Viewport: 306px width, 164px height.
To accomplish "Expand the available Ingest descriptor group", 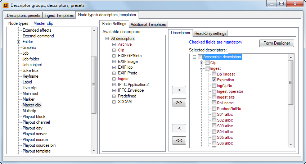I will tap(114, 79).
